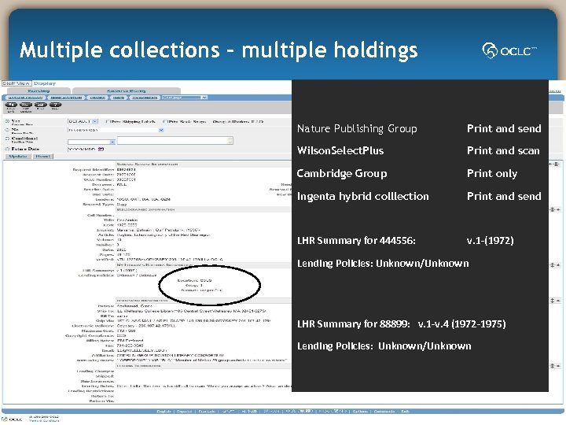Click in the Future Date input field
The width and height of the screenshot is (566, 425).
82,149
